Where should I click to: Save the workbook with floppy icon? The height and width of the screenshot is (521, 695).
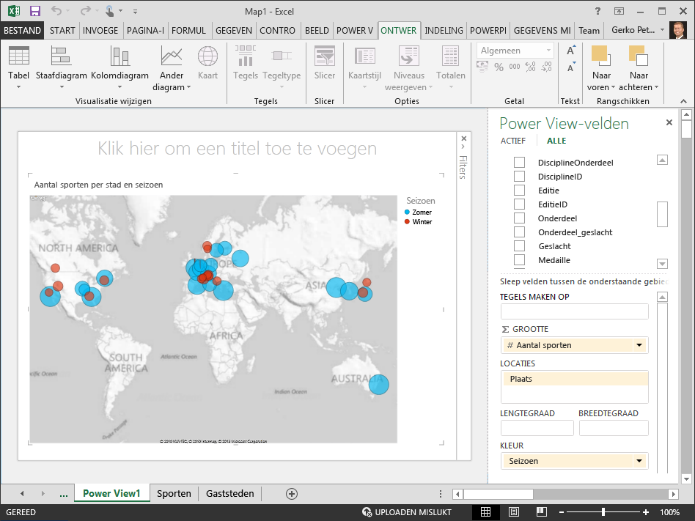pos(35,11)
